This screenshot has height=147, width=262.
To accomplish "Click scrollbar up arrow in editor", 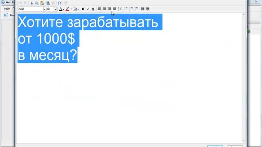I will [x=244, y=15].
